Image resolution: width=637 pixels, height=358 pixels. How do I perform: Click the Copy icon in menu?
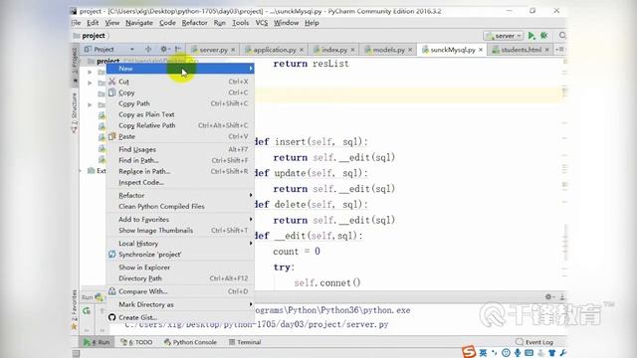[x=112, y=92]
